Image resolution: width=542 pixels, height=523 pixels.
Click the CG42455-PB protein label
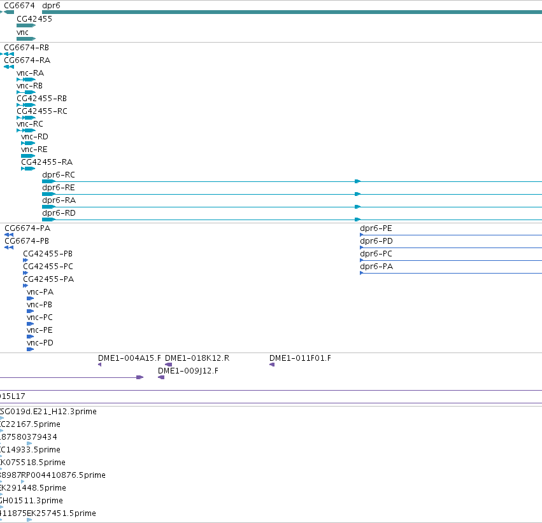[x=48, y=254]
